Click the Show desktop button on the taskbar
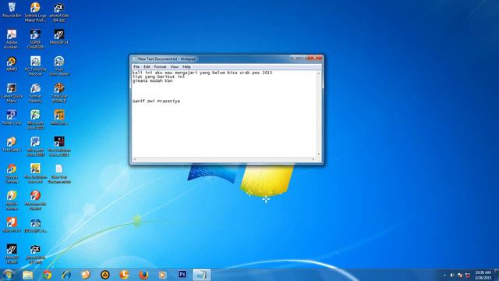 497,275
